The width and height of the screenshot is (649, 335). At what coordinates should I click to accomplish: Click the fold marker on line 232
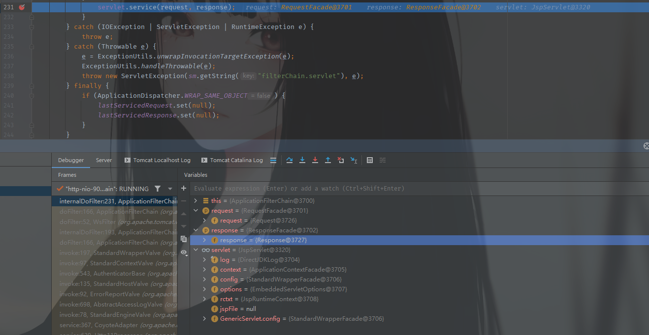click(32, 17)
